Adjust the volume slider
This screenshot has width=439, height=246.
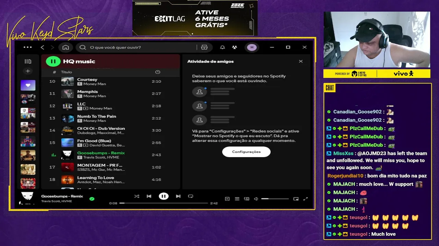coord(275,199)
